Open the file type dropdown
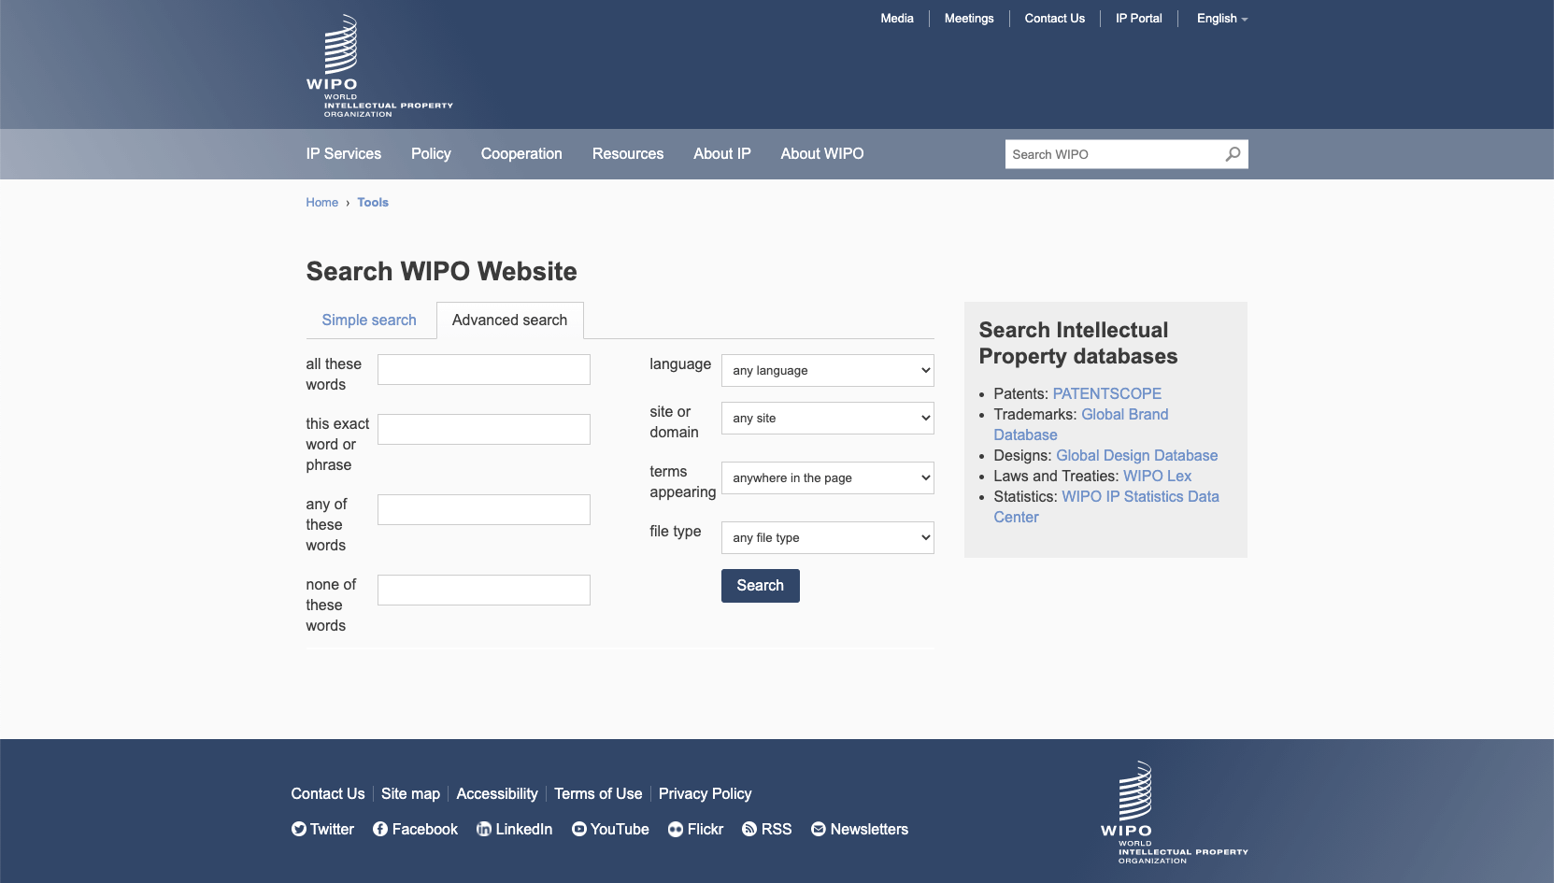The image size is (1554, 883). (828, 537)
